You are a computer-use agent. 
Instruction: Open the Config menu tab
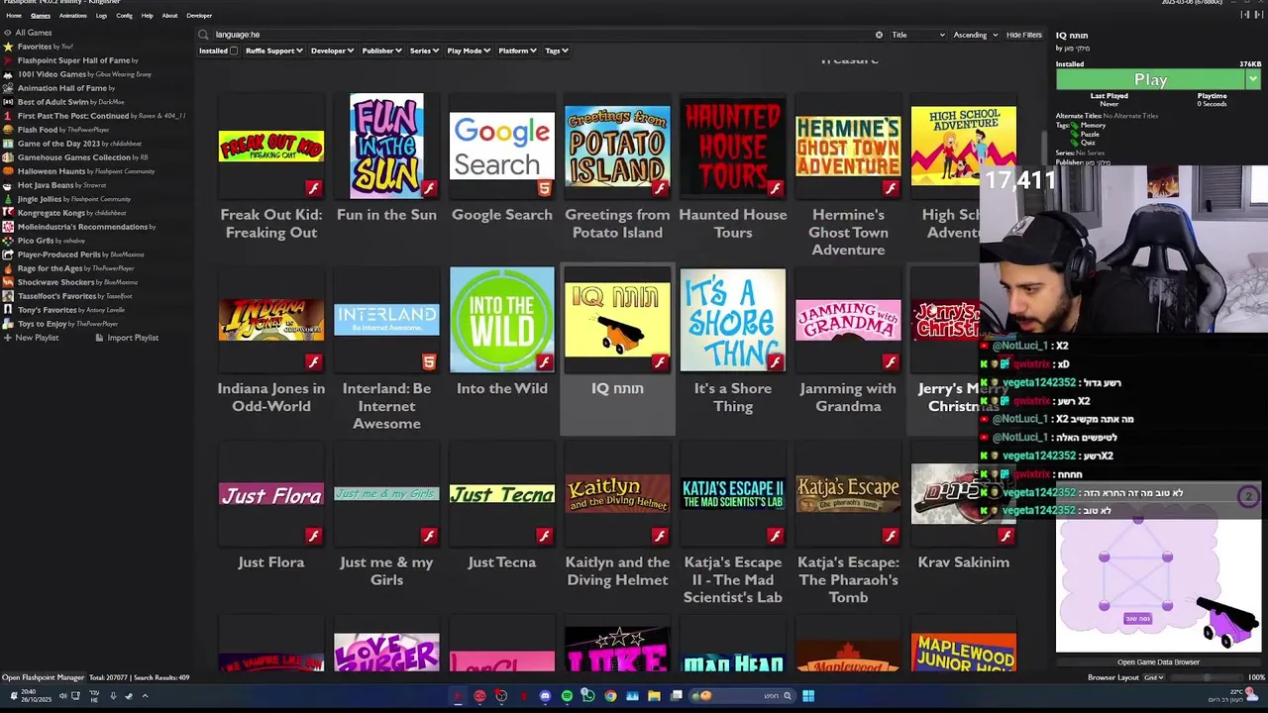[x=124, y=16]
